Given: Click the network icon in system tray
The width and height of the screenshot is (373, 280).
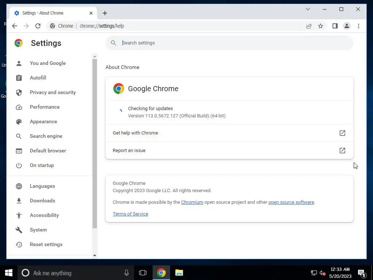Looking at the screenshot, I should click(314, 273).
